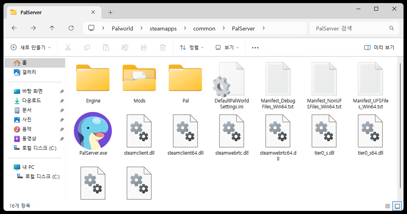Click the PC monitor icon in address bar
This screenshot has width=407, height=214.
tap(91, 28)
